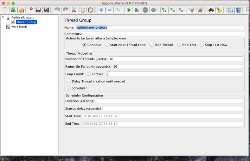Click the Shutdown test icon
250x161 pixels.
point(153,10)
